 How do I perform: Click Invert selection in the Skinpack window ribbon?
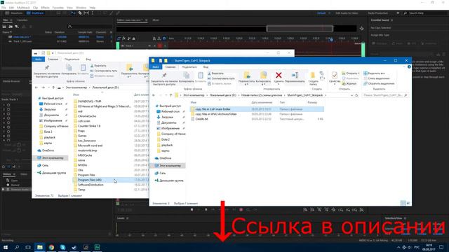pos(379,84)
